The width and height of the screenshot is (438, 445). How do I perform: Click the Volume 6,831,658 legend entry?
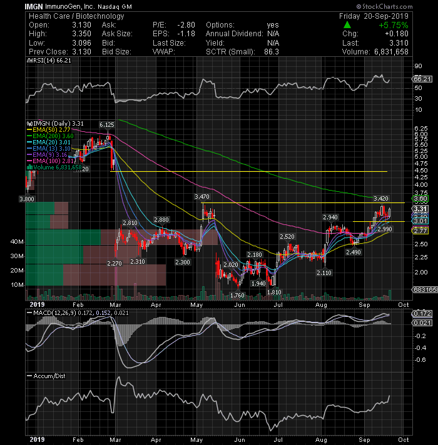tap(54, 167)
